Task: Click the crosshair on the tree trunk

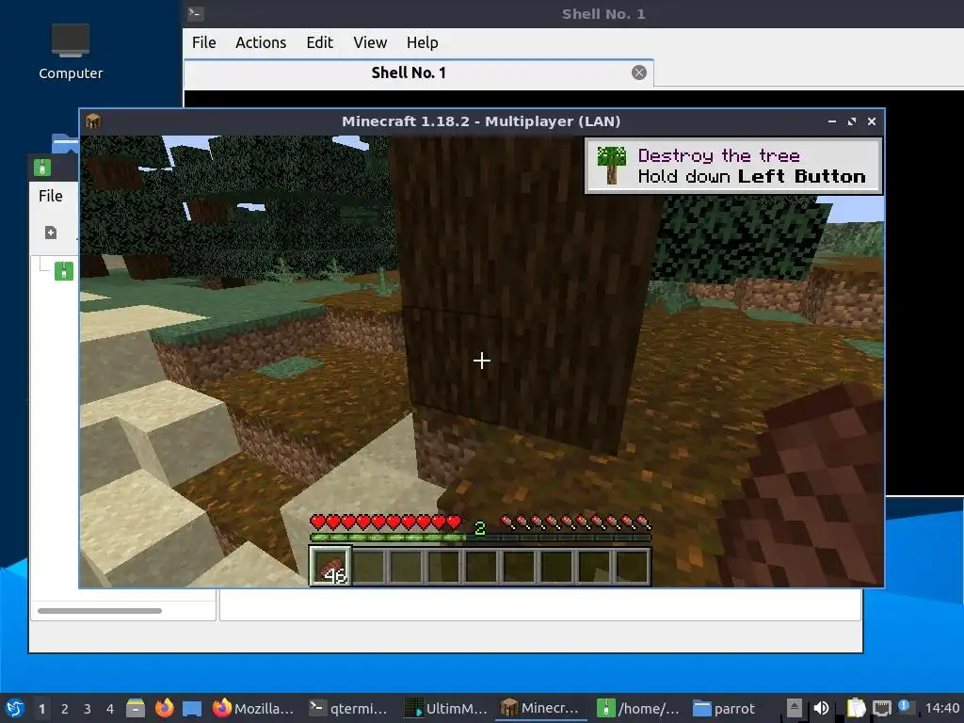Action: tap(481, 361)
